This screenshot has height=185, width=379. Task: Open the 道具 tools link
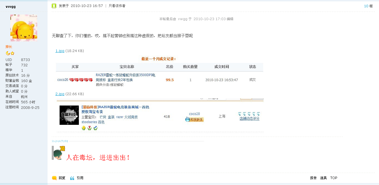[323, 178]
